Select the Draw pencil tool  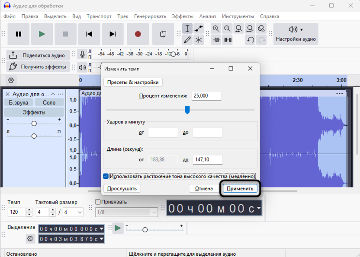(x=187, y=40)
